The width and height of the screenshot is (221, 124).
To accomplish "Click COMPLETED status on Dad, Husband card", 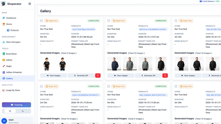I will 161,86.
